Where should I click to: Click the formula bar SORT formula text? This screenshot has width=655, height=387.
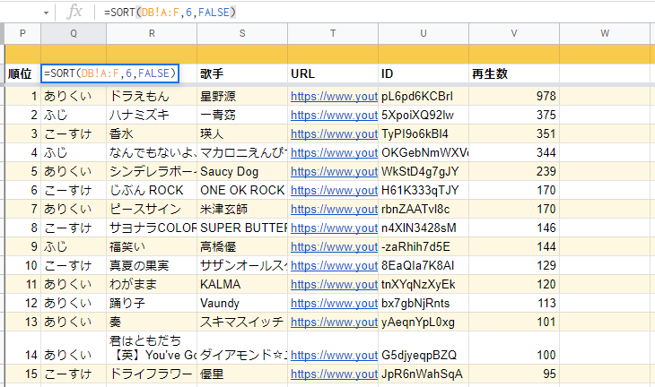coord(170,12)
